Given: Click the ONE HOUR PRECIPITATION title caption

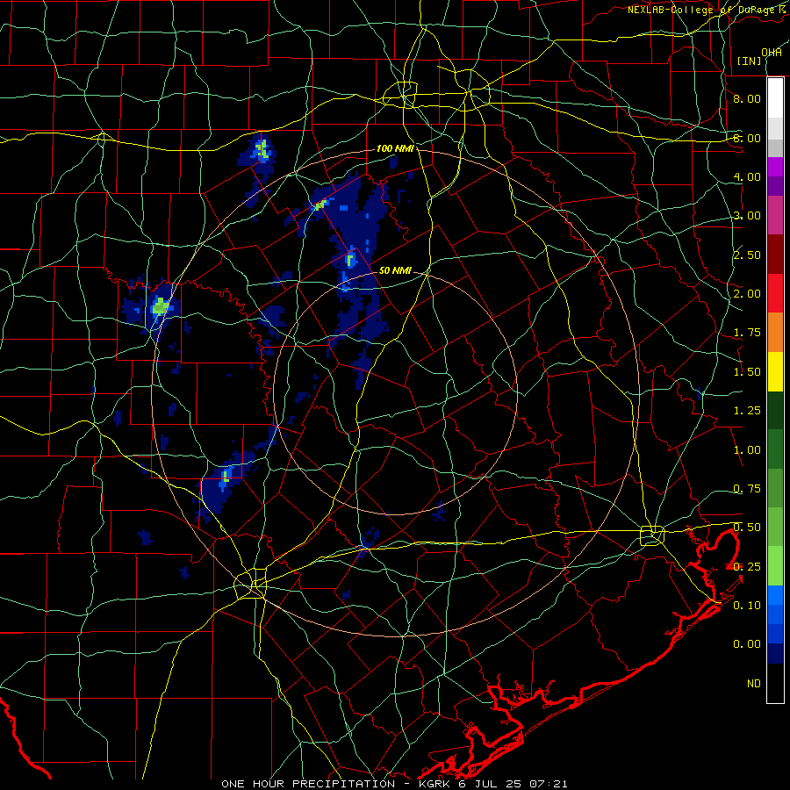Looking at the screenshot, I should (394, 784).
